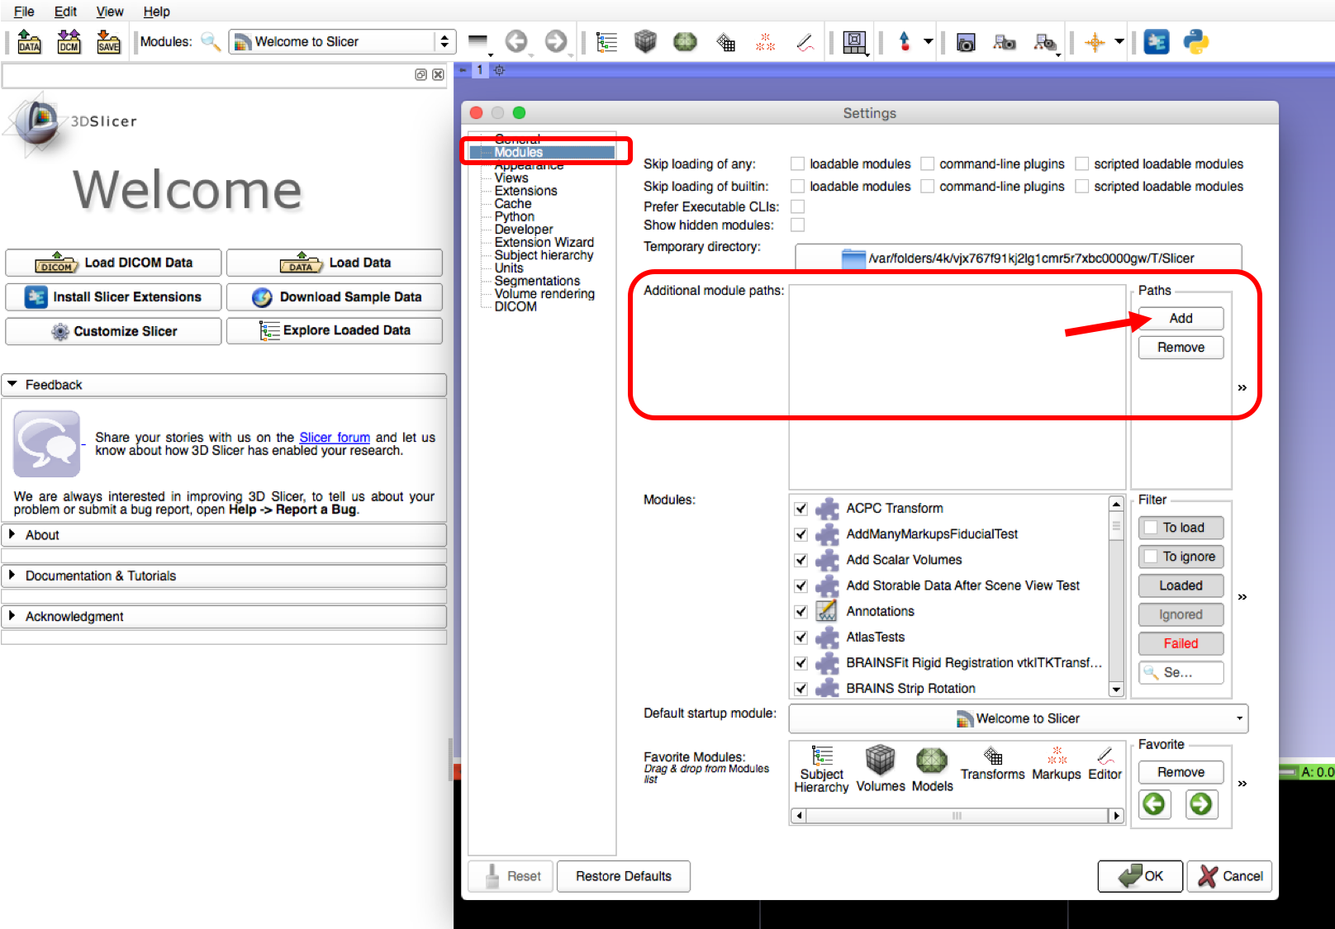
Task: Collapse the Feedback section
Action: [x=224, y=385]
